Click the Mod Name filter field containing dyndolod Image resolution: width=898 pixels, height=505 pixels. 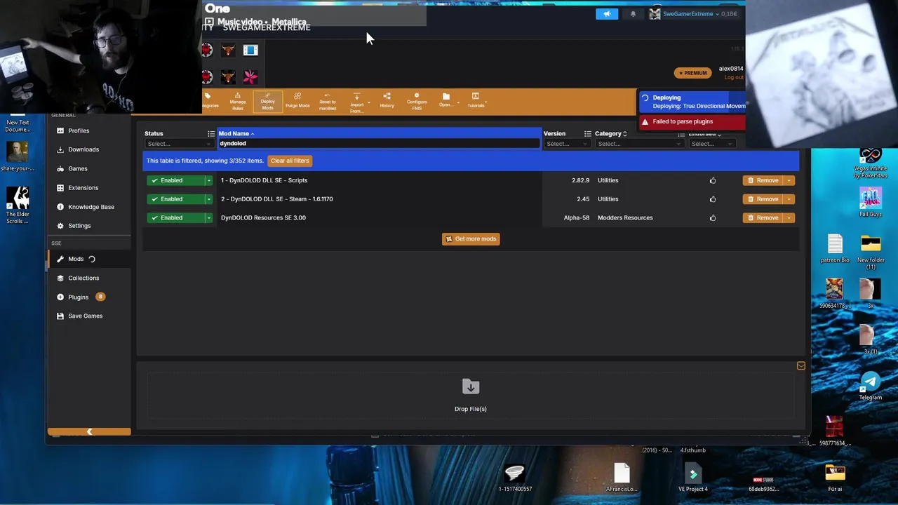point(379,144)
